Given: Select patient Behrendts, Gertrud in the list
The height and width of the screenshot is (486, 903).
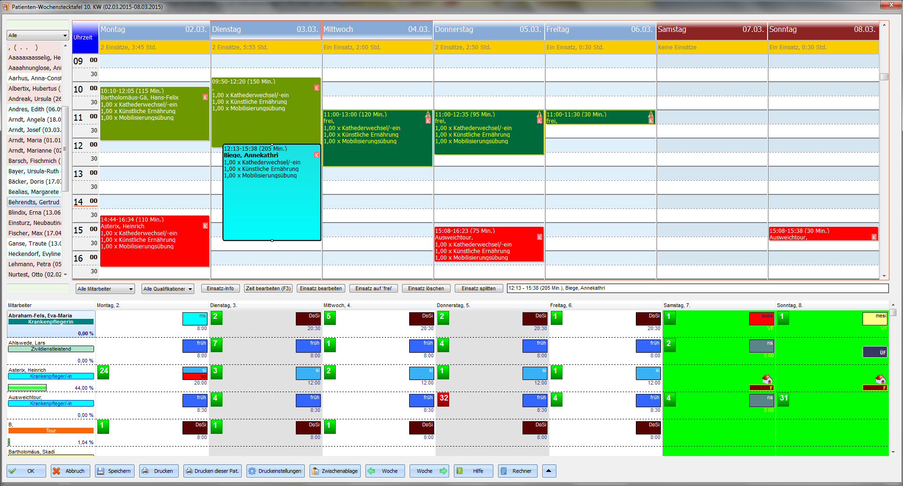Looking at the screenshot, I should [x=34, y=202].
